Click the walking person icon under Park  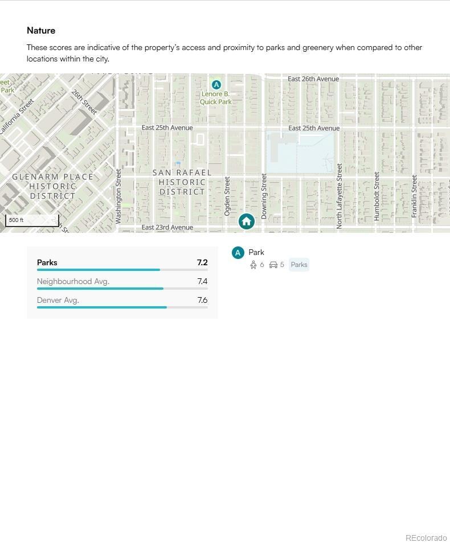click(253, 265)
